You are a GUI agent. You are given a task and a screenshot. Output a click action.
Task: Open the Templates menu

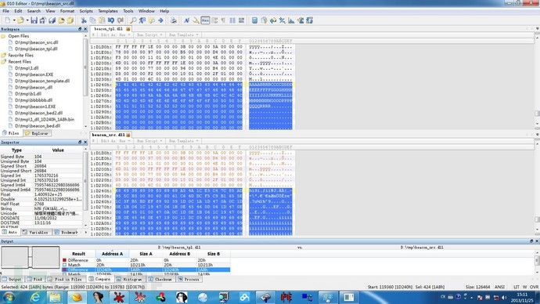(108, 11)
